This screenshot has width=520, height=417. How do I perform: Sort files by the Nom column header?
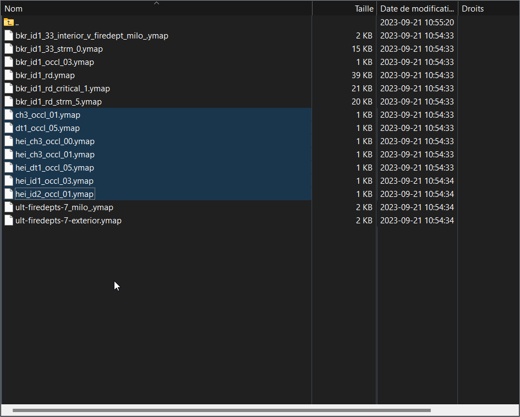pyautogui.click(x=14, y=9)
